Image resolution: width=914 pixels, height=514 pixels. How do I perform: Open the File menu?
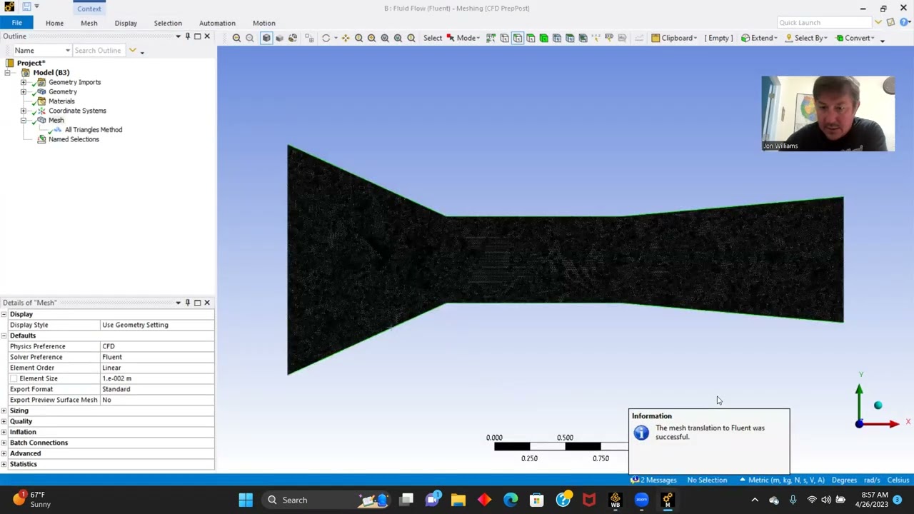pos(16,23)
